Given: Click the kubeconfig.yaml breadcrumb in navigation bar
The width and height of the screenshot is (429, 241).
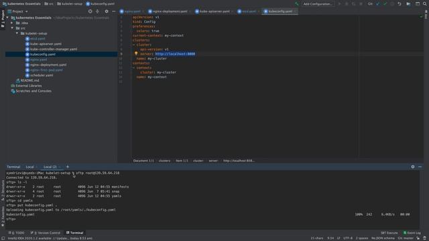Looking at the screenshot, I should 101,4.
